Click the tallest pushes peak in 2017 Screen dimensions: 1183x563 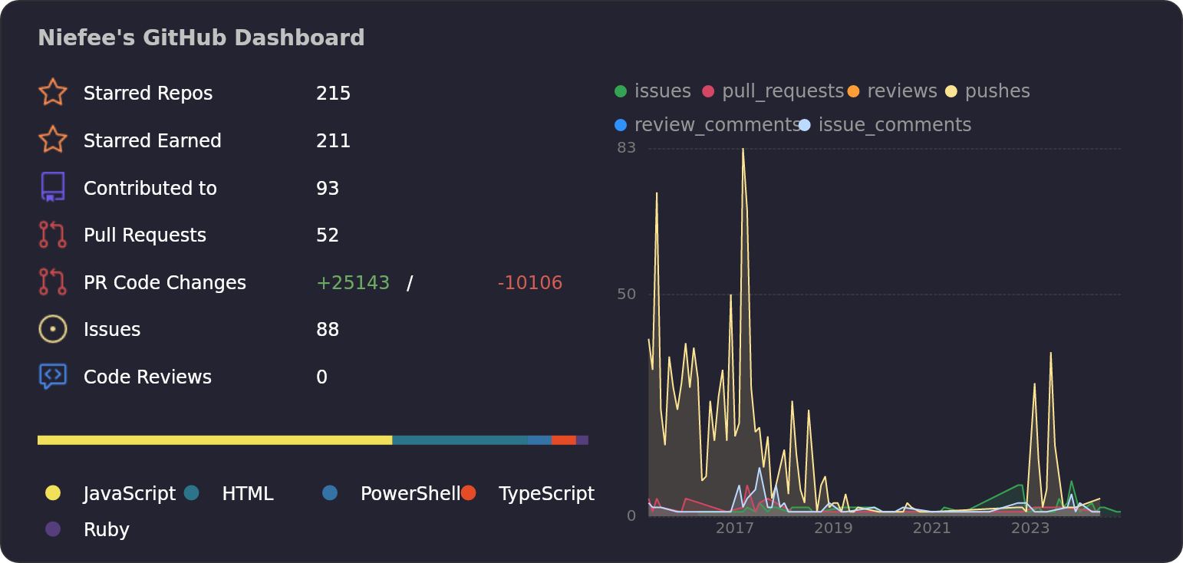point(743,150)
